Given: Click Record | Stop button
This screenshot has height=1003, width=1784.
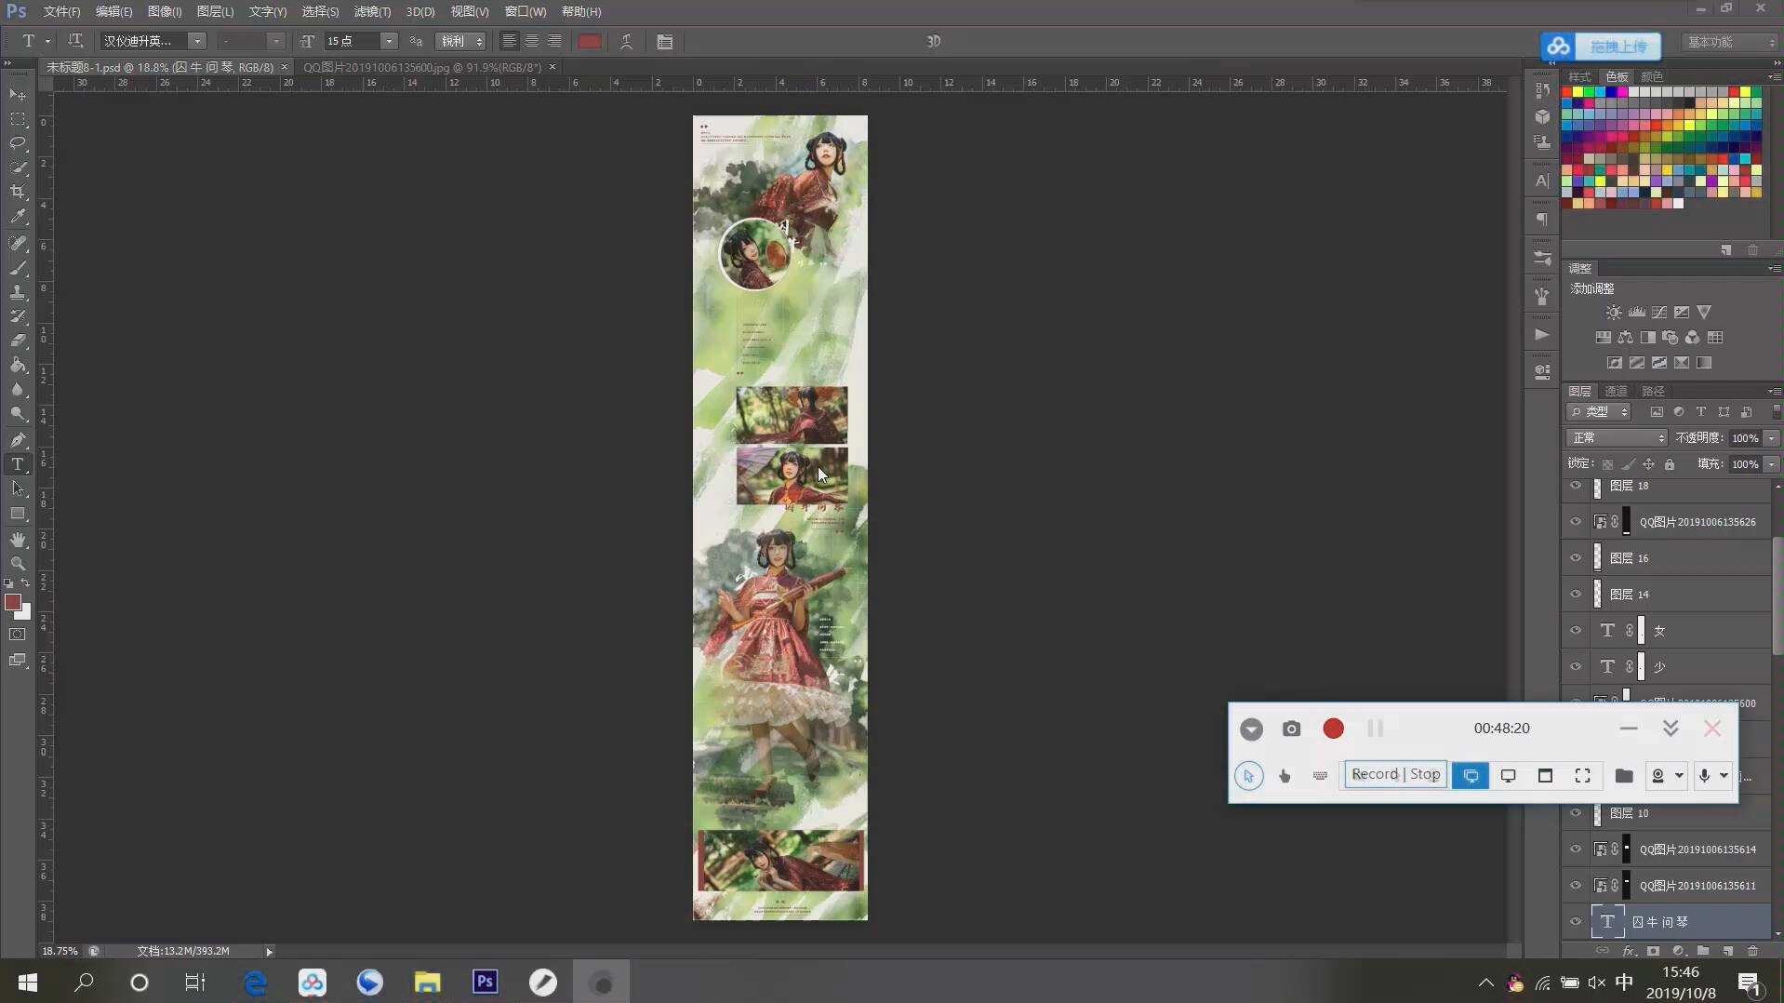Looking at the screenshot, I should pos(1395,774).
